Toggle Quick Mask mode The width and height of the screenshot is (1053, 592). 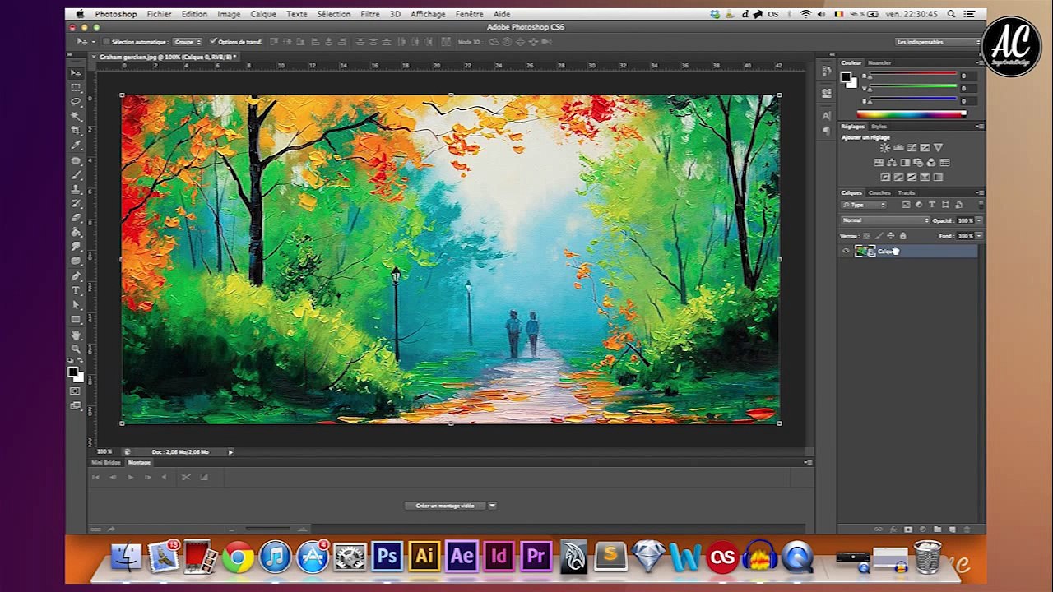pos(76,391)
